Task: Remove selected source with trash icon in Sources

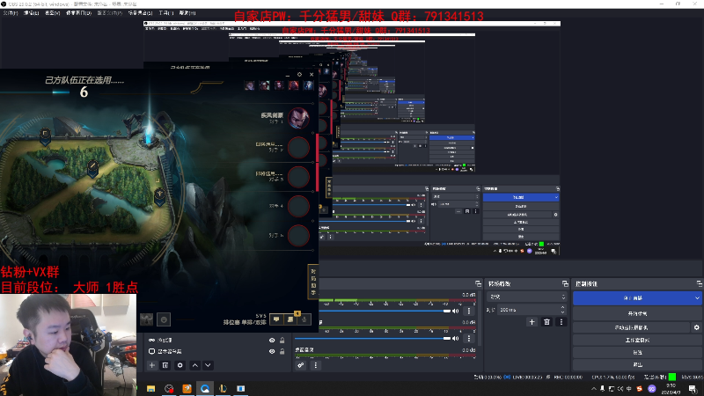Action: 165,365
